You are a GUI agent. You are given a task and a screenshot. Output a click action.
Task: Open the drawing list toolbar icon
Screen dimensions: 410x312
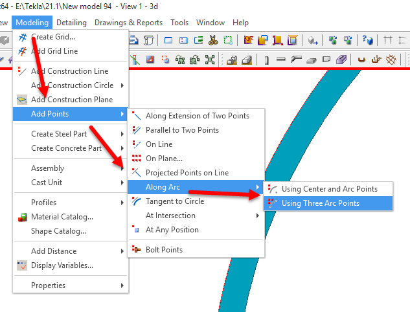[133, 40]
